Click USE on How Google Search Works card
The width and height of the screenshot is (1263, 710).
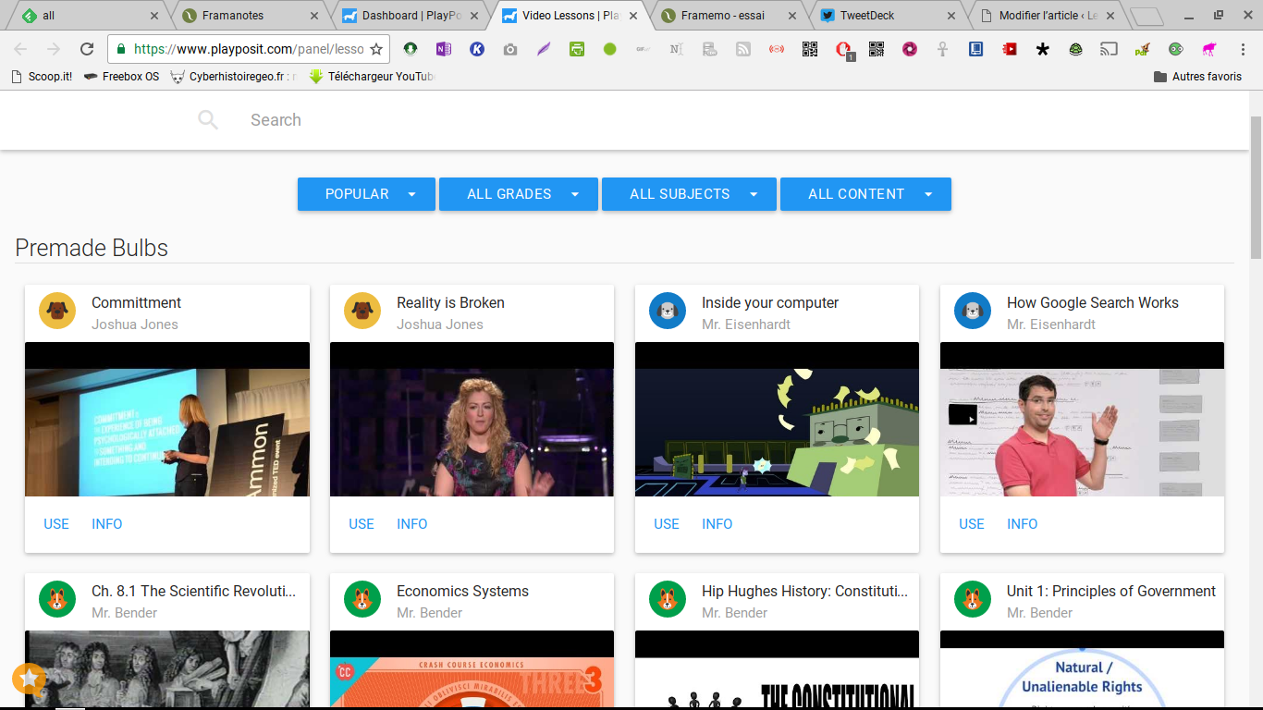(972, 524)
